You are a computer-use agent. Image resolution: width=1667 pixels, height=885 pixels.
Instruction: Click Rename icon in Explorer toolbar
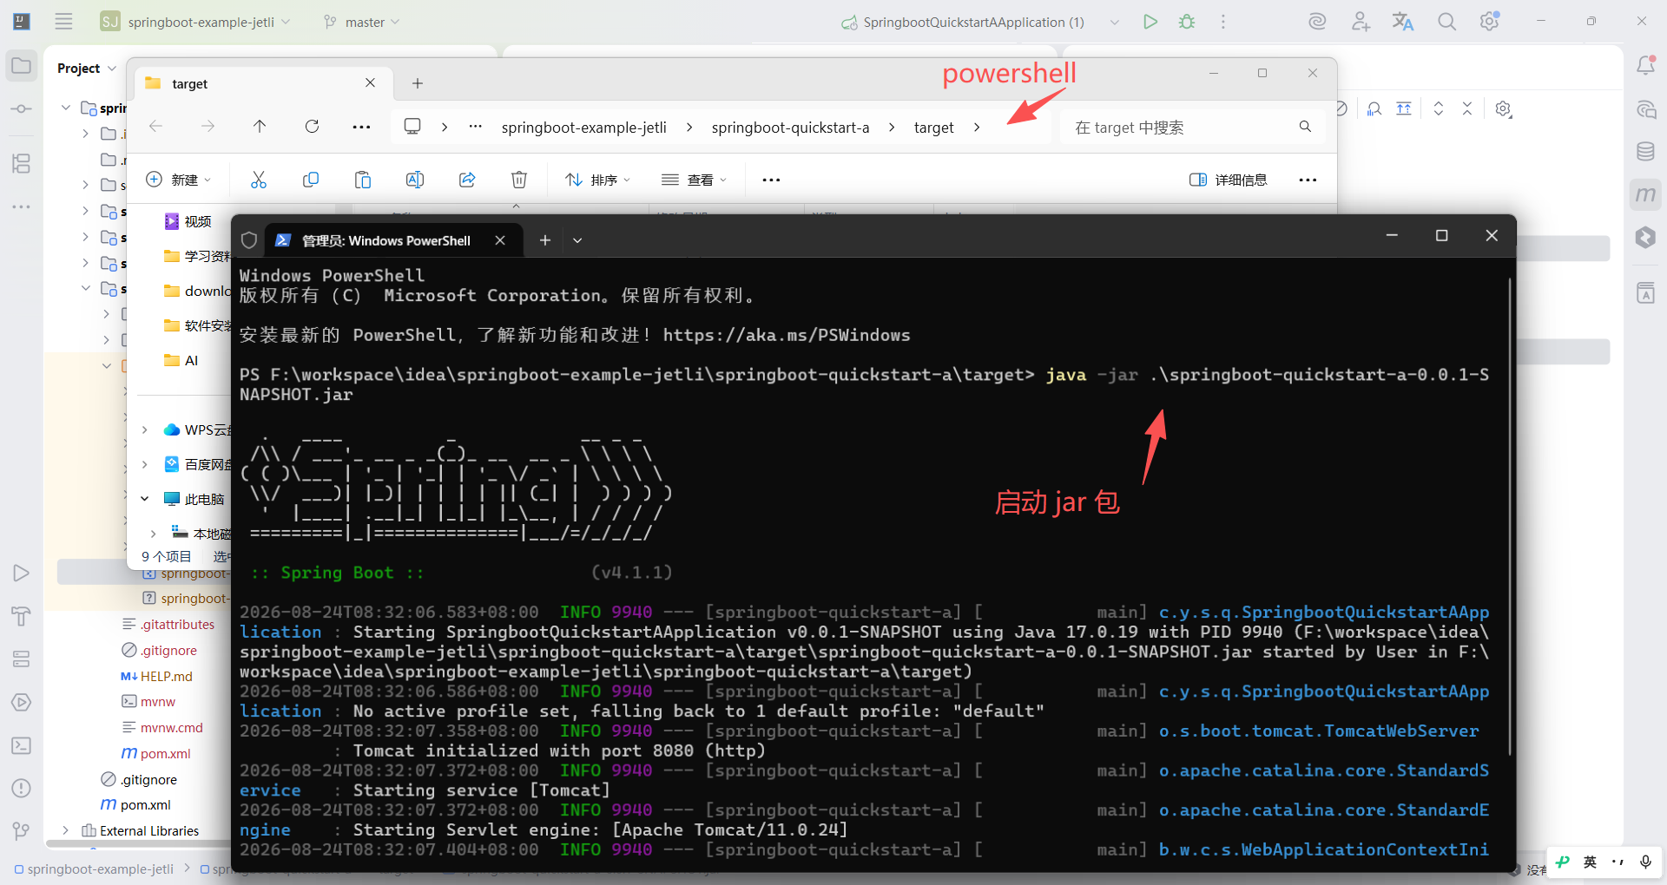point(415,180)
